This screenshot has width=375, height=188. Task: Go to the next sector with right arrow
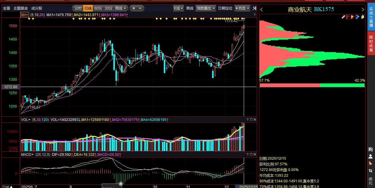(x=363, y=10)
